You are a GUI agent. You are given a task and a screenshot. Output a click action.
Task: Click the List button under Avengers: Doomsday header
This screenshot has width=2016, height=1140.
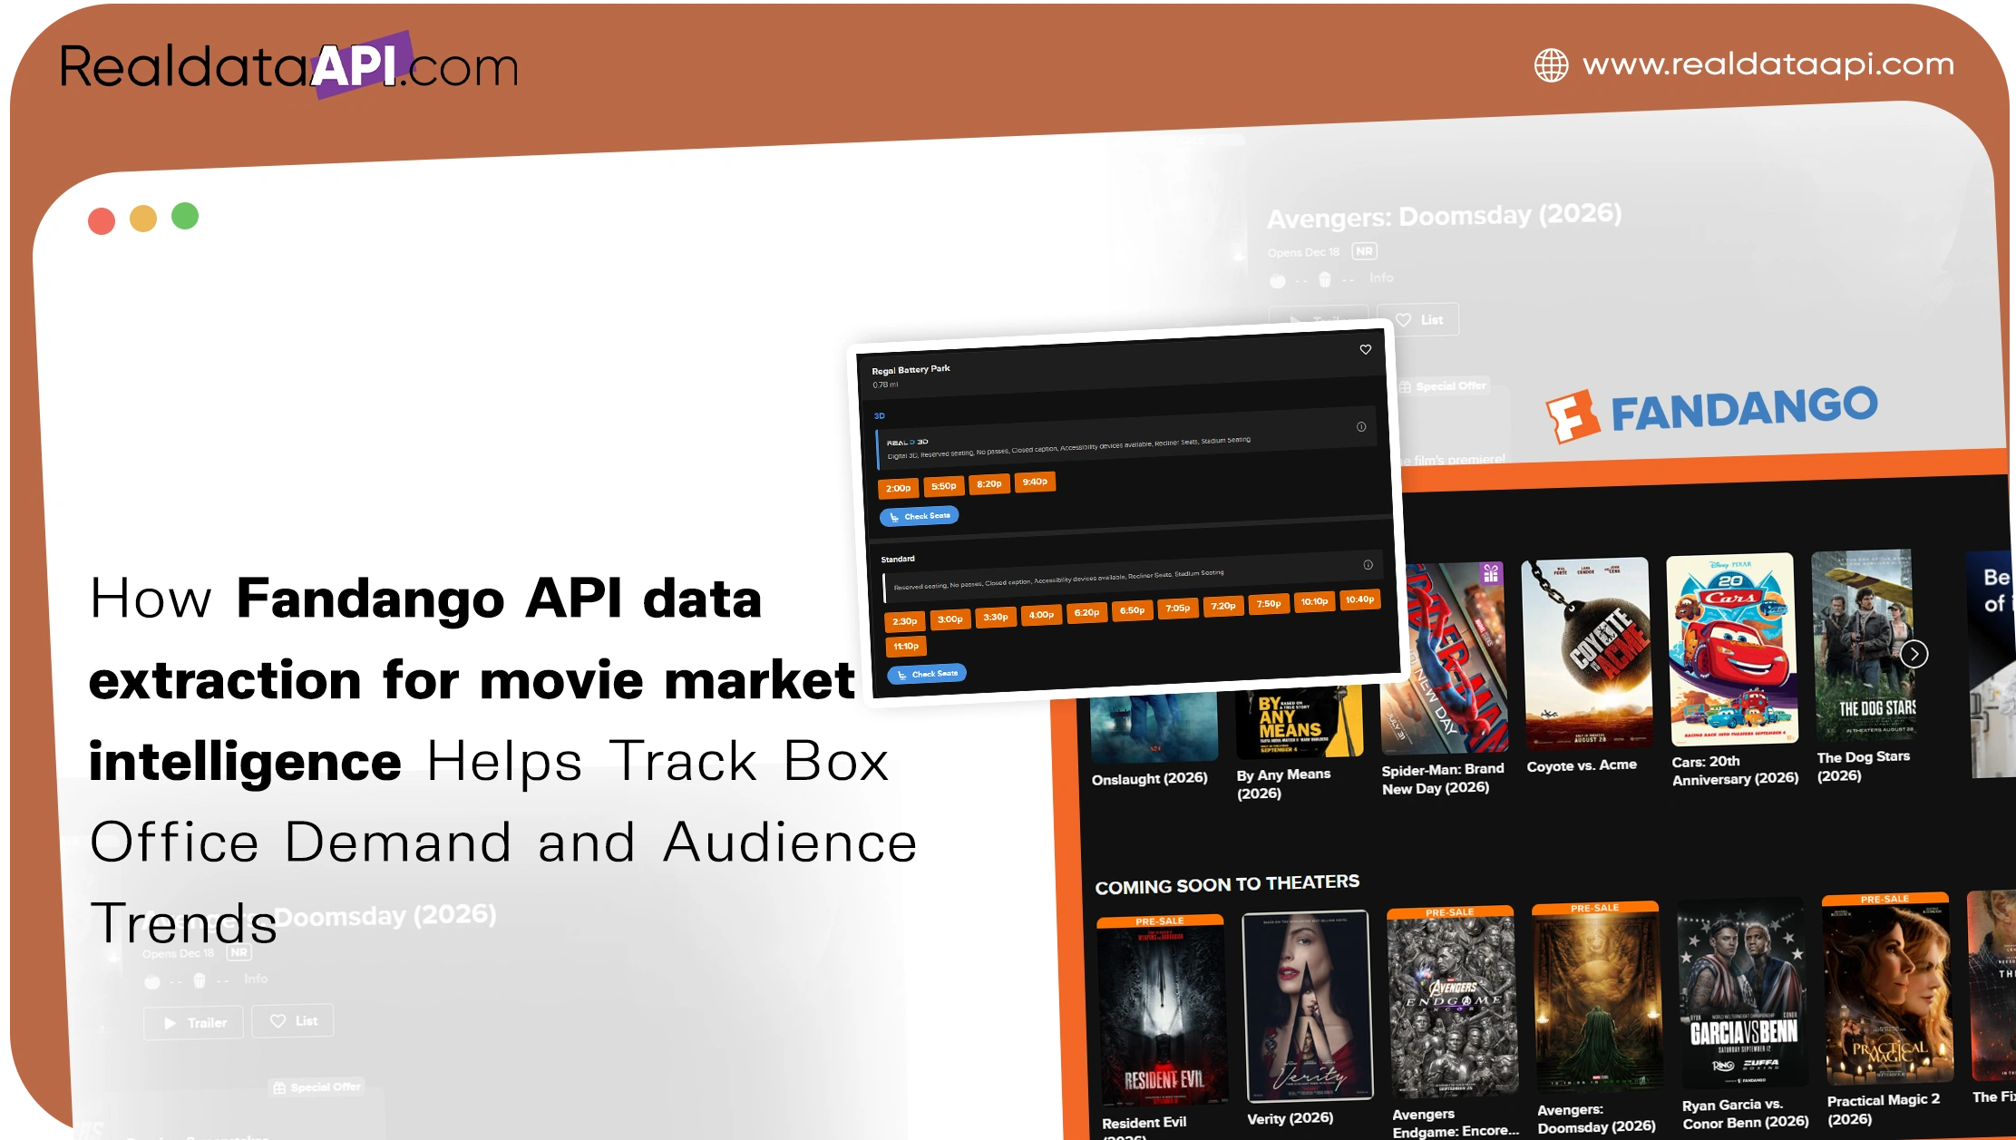[x=1417, y=319]
